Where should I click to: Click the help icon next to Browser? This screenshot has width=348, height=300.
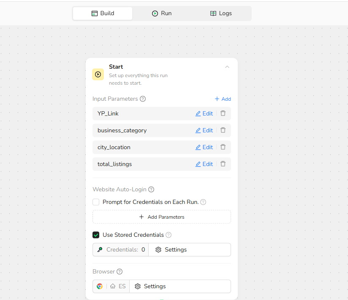click(x=120, y=272)
